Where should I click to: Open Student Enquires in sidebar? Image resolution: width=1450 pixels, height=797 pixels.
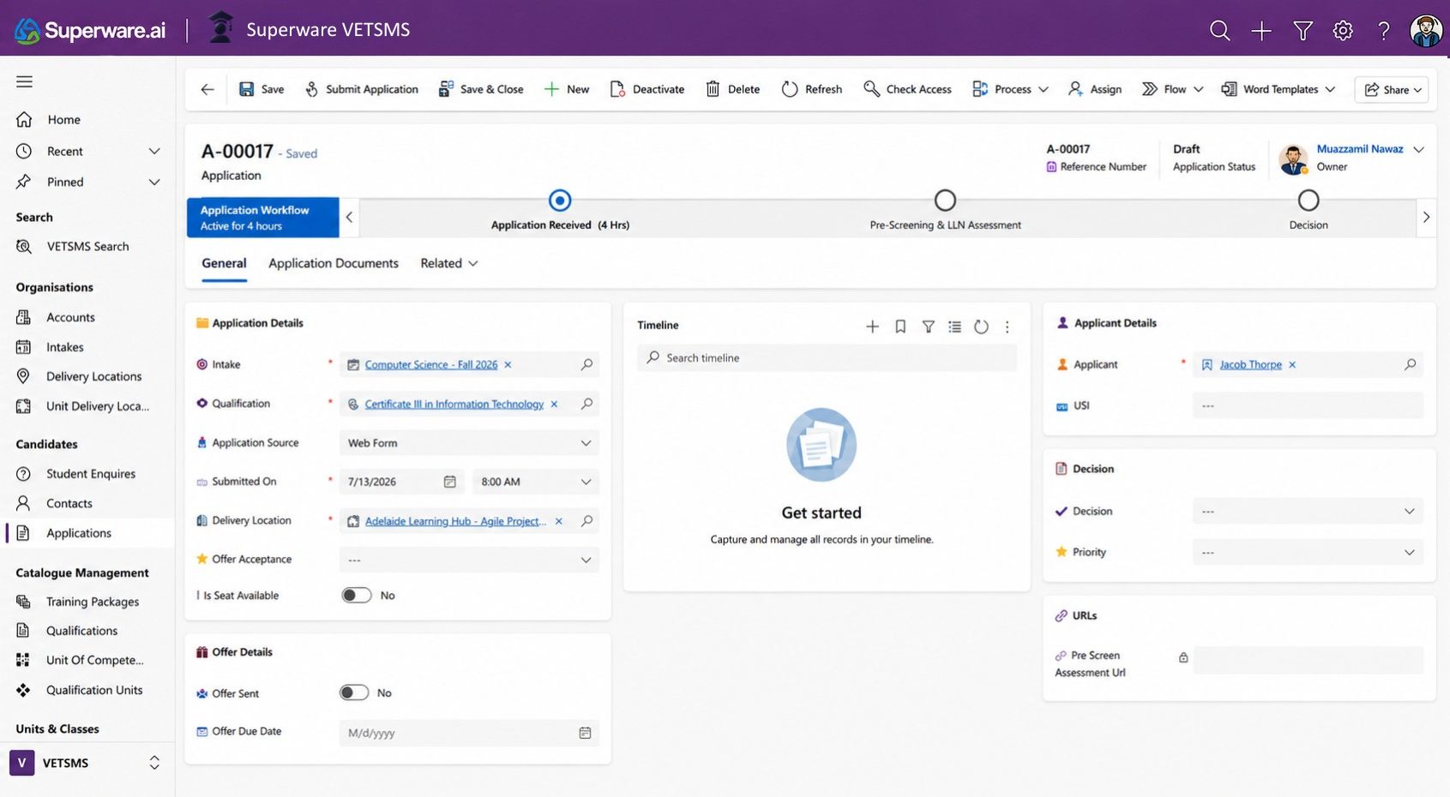(x=89, y=474)
